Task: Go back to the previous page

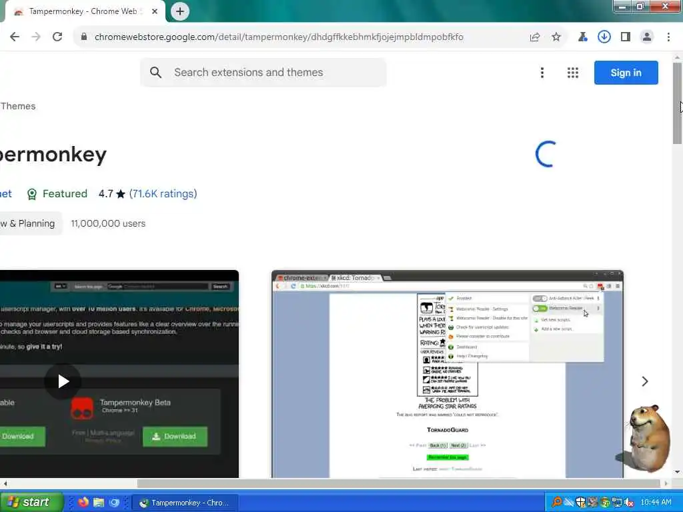Action: point(15,37)
